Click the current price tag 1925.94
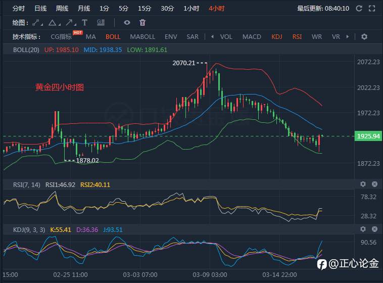The image size is (383, 283). (368, 136)
